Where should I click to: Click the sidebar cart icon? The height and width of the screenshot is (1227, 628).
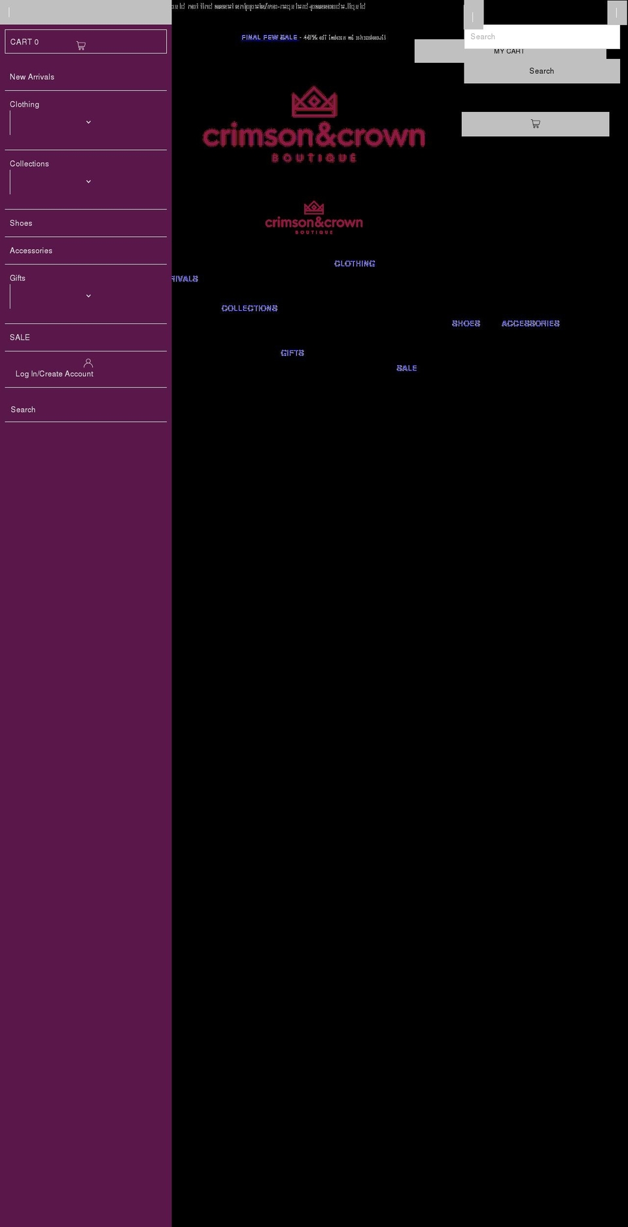coord(81,46)
